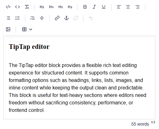
Task: Click the '55 words' counter
Action: click(x=140, y=124)
